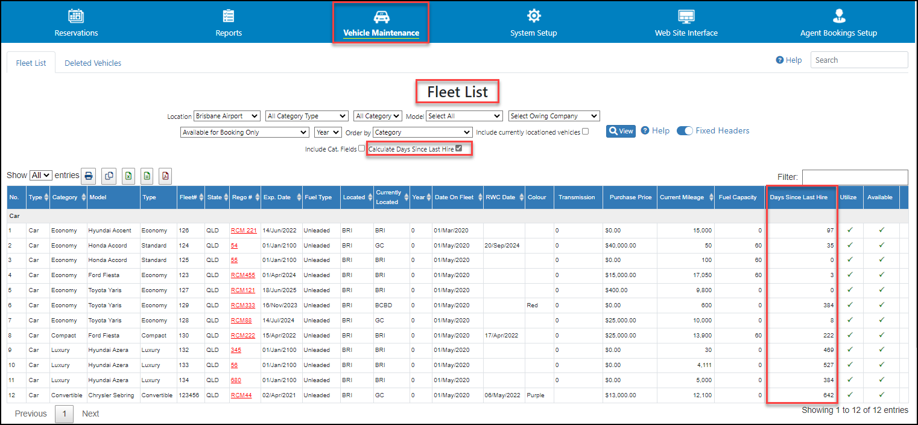
Task: Sort table by Currently Located arrows
Action: (x=407, y=197)
